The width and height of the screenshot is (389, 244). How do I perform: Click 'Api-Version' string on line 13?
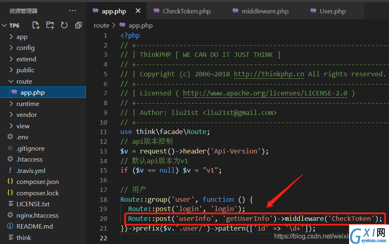(236, 151)
